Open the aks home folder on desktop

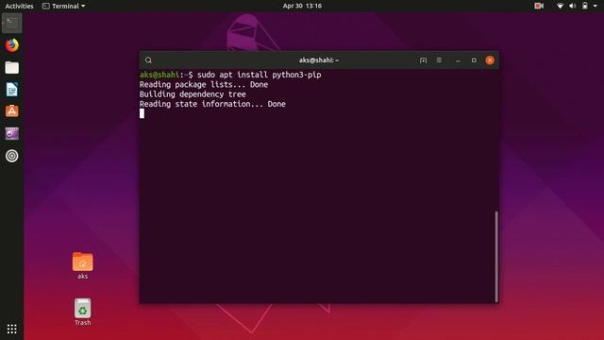pyautogui.click(x=82, y=265)
